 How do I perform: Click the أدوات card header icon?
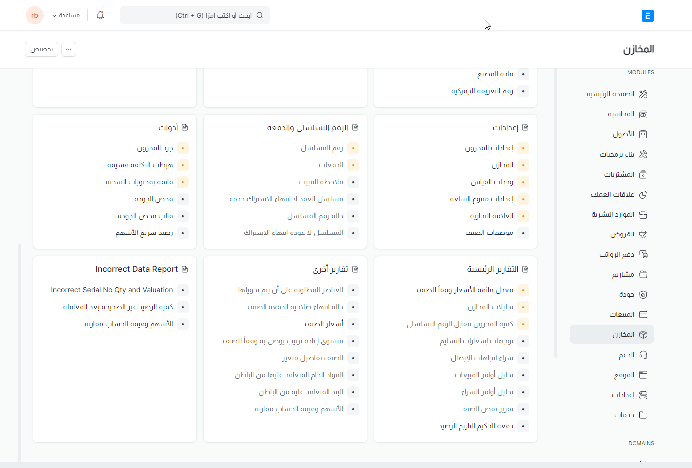[x=185, y=127]
